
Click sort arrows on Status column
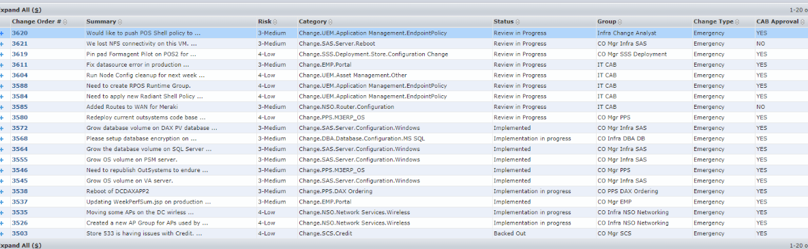[518, 22]
